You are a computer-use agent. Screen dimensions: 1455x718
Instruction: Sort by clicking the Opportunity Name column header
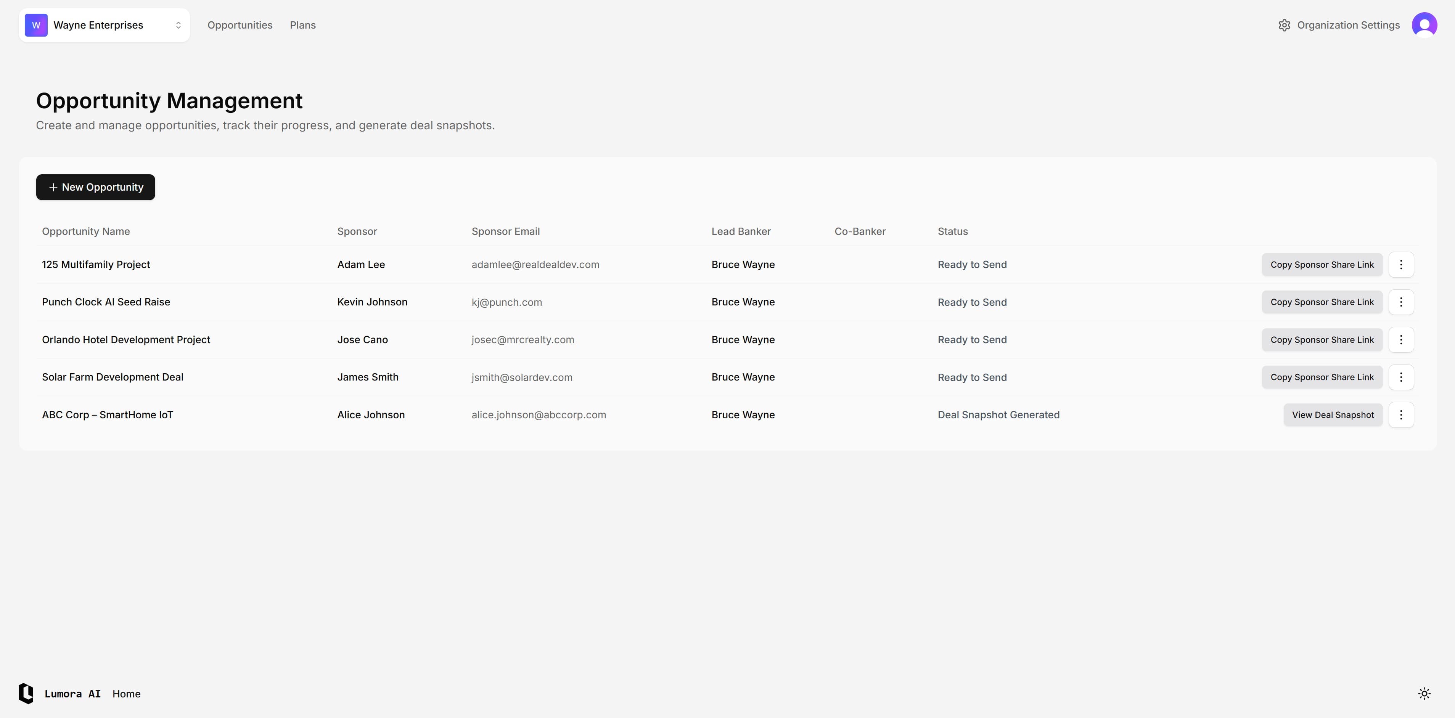coord(85,231)
